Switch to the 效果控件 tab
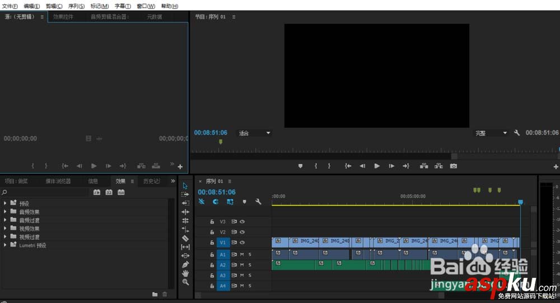Image resolution: width=560 pixels, height=303 pixels. click(x=63, y=17)
